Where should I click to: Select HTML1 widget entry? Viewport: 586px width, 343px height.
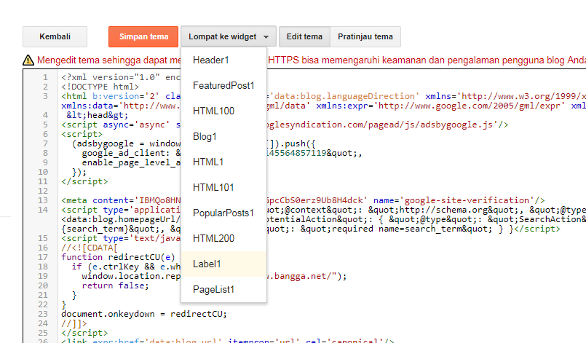click(x=224, y=162)
